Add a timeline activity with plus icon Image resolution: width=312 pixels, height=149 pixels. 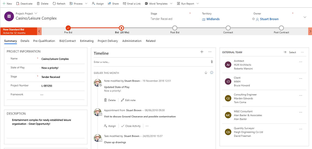(202, 52)
